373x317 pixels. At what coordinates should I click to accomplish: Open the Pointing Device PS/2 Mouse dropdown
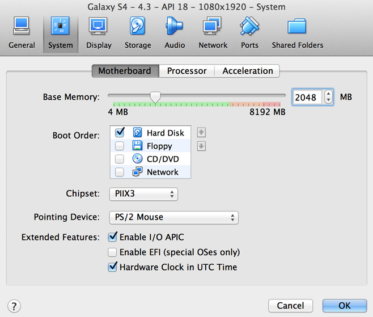[174, 218]
